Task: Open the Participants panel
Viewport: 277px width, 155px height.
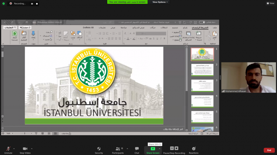Action: pyautogui.click(x=118, y=150)
